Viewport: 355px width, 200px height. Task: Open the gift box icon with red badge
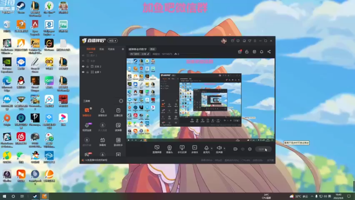(240, 52)
